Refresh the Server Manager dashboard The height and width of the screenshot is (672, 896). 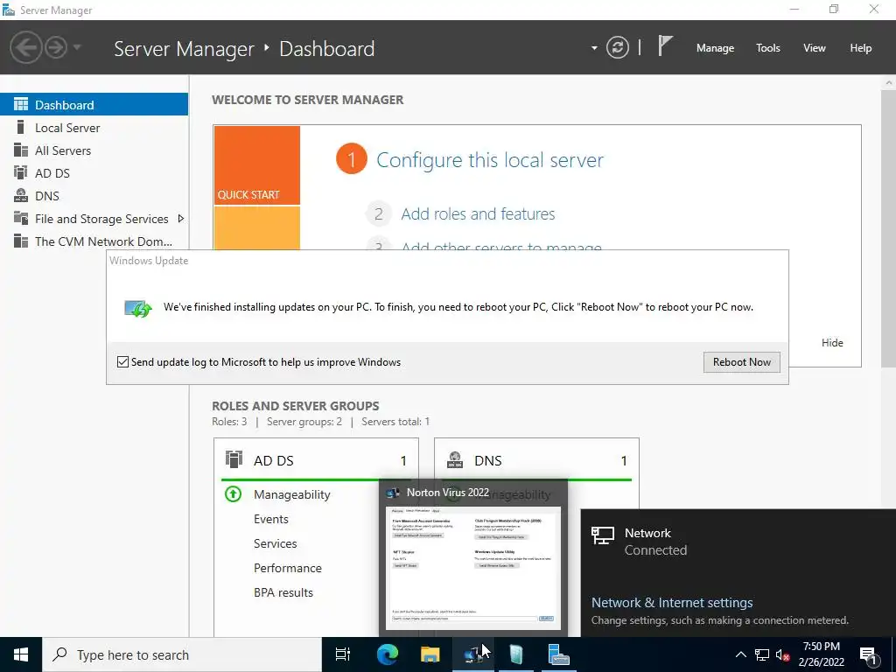[x=617, y=47]
